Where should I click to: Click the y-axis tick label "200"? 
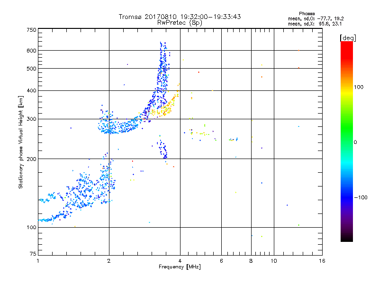pos(32,159)
